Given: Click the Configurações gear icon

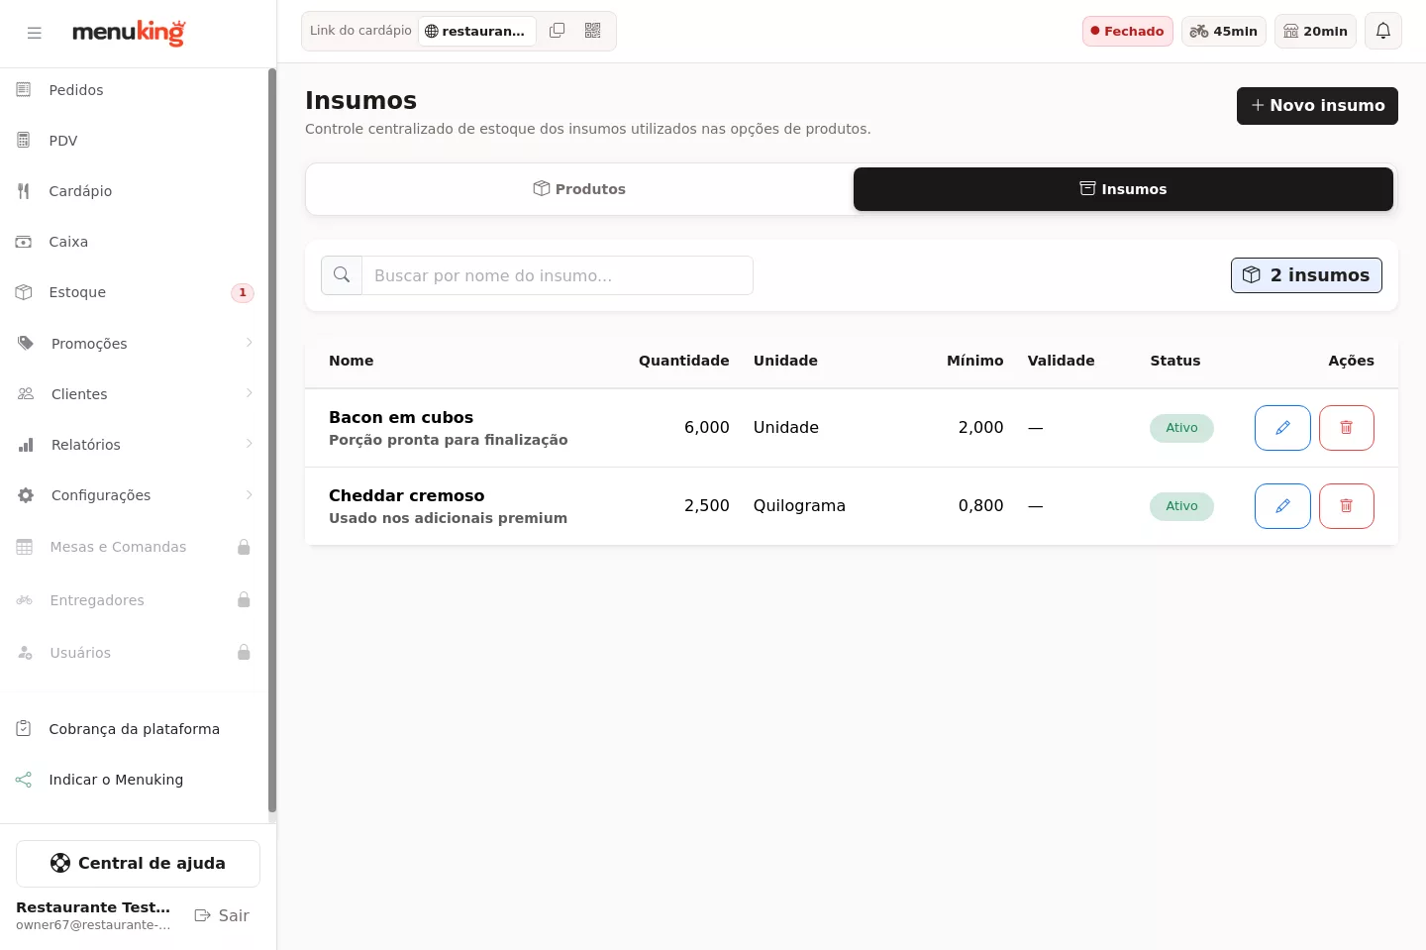Looking at the screenshot, I should point(26,495).
